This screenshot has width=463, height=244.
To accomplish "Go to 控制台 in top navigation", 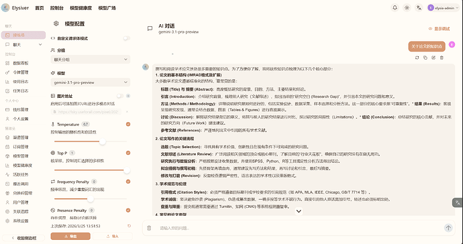I will (x=56, y=8).
